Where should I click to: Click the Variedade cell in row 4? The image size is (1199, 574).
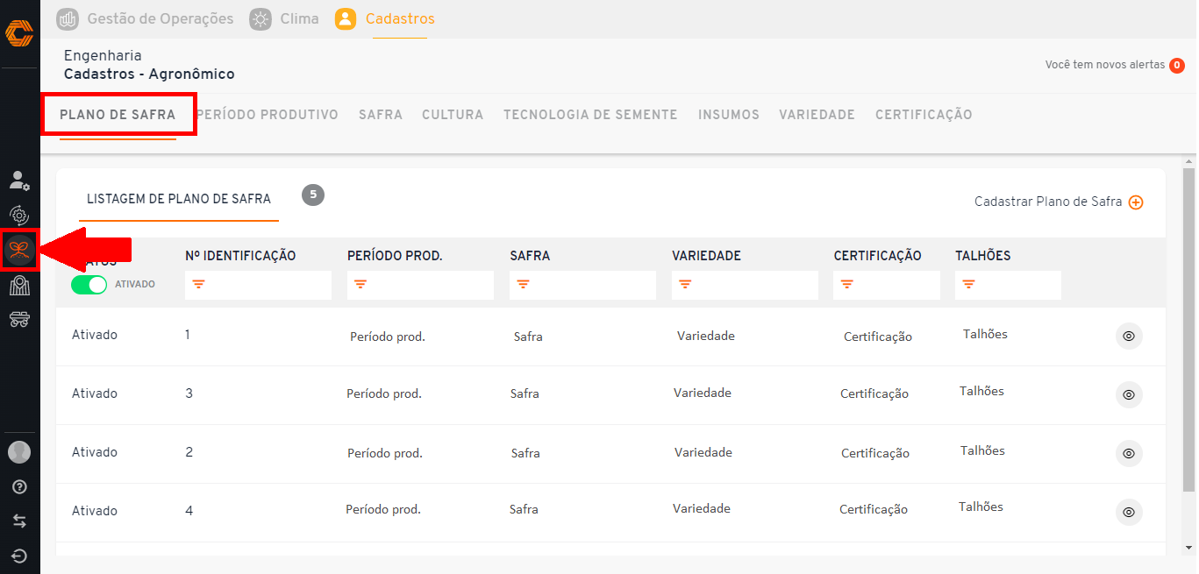click(x=702, y=508)
